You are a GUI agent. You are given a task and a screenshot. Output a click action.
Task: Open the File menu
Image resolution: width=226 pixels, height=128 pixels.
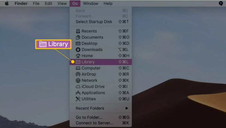point(36,3)
